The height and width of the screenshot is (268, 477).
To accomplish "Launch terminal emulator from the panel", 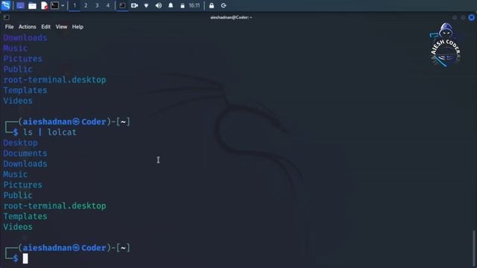I will (54, 5).
